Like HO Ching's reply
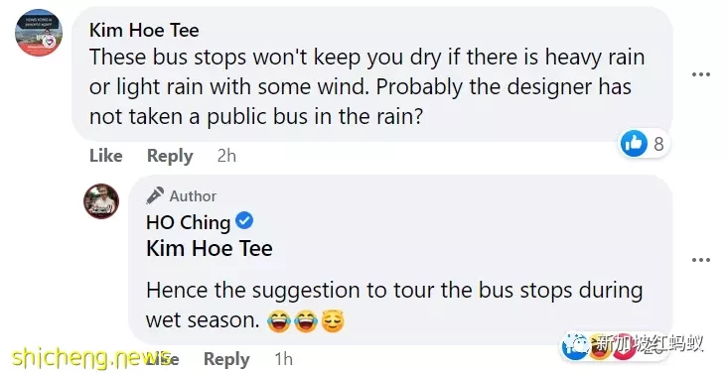 point(163,359)
